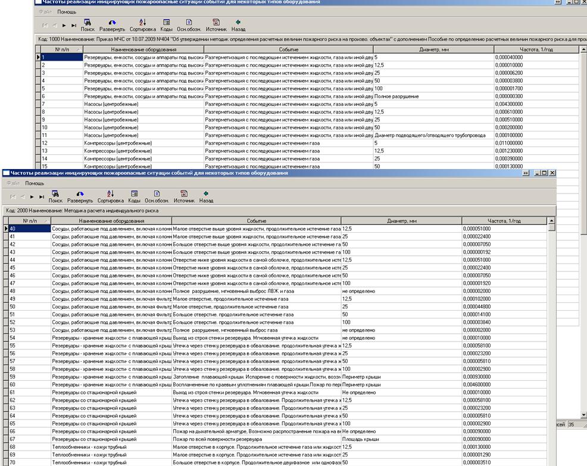Click Диаметр, мм column header in Код 1000 table
Screen dimensions: 587x466
(x=433, y=49)
